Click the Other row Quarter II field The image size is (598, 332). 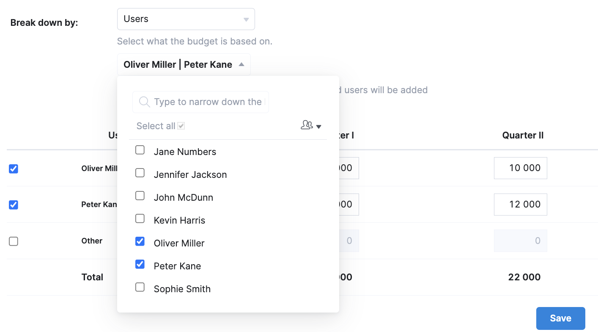pos(521,241)
